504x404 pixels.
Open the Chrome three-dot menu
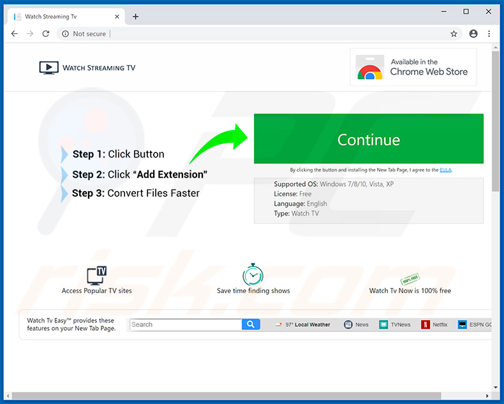tap(489, 34)
